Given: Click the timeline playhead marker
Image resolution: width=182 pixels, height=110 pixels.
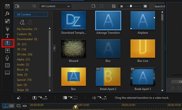Looking at the screenshot, I should [75, 107].
